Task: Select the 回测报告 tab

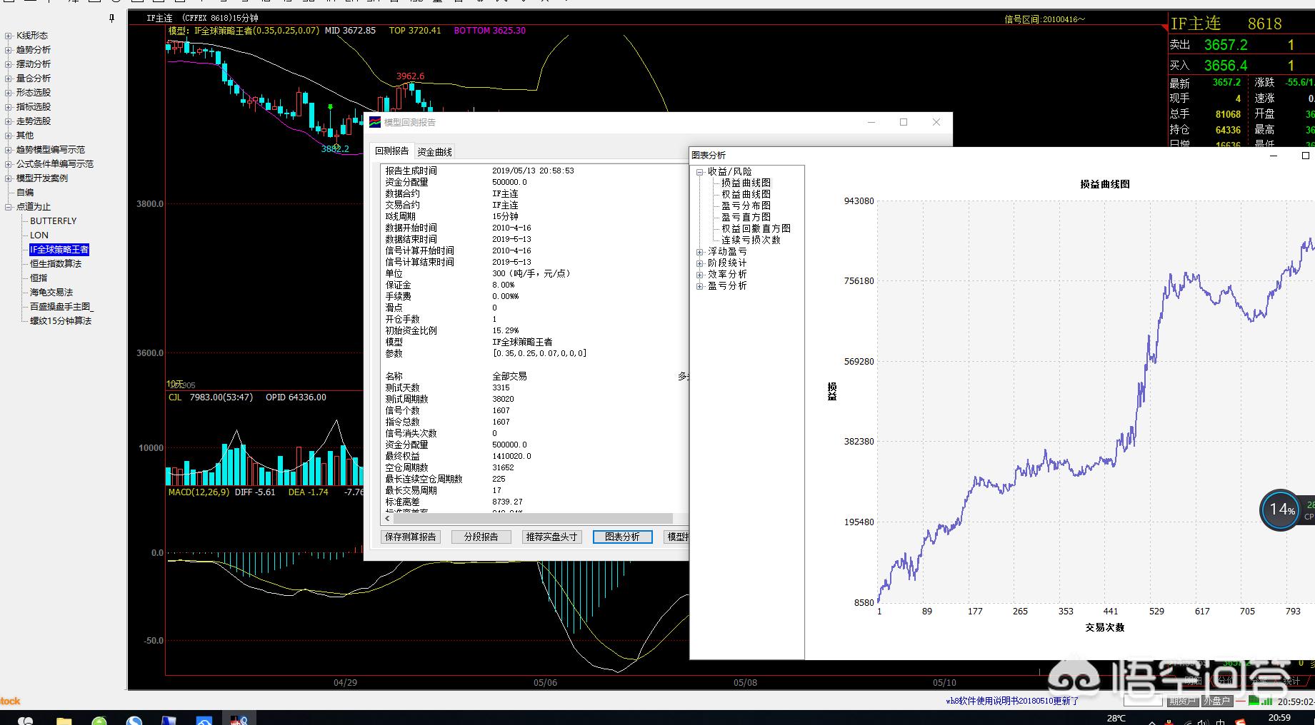Action: click(392, 151)
